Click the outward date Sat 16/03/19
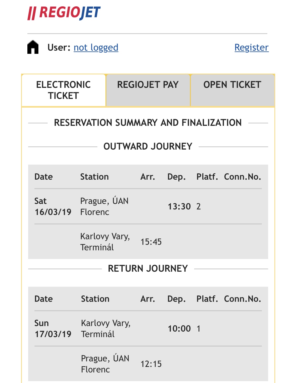The height and width of the screenshot is (383, 296). pos(53,207)
